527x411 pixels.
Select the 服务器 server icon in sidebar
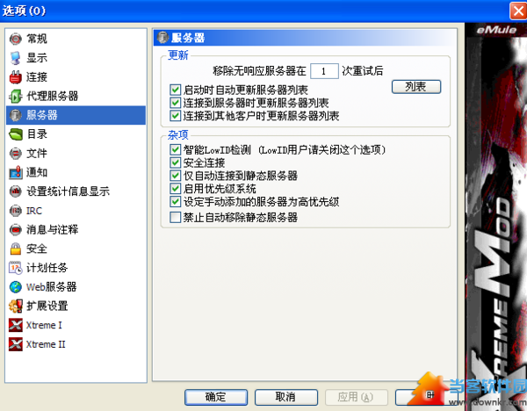16,115
